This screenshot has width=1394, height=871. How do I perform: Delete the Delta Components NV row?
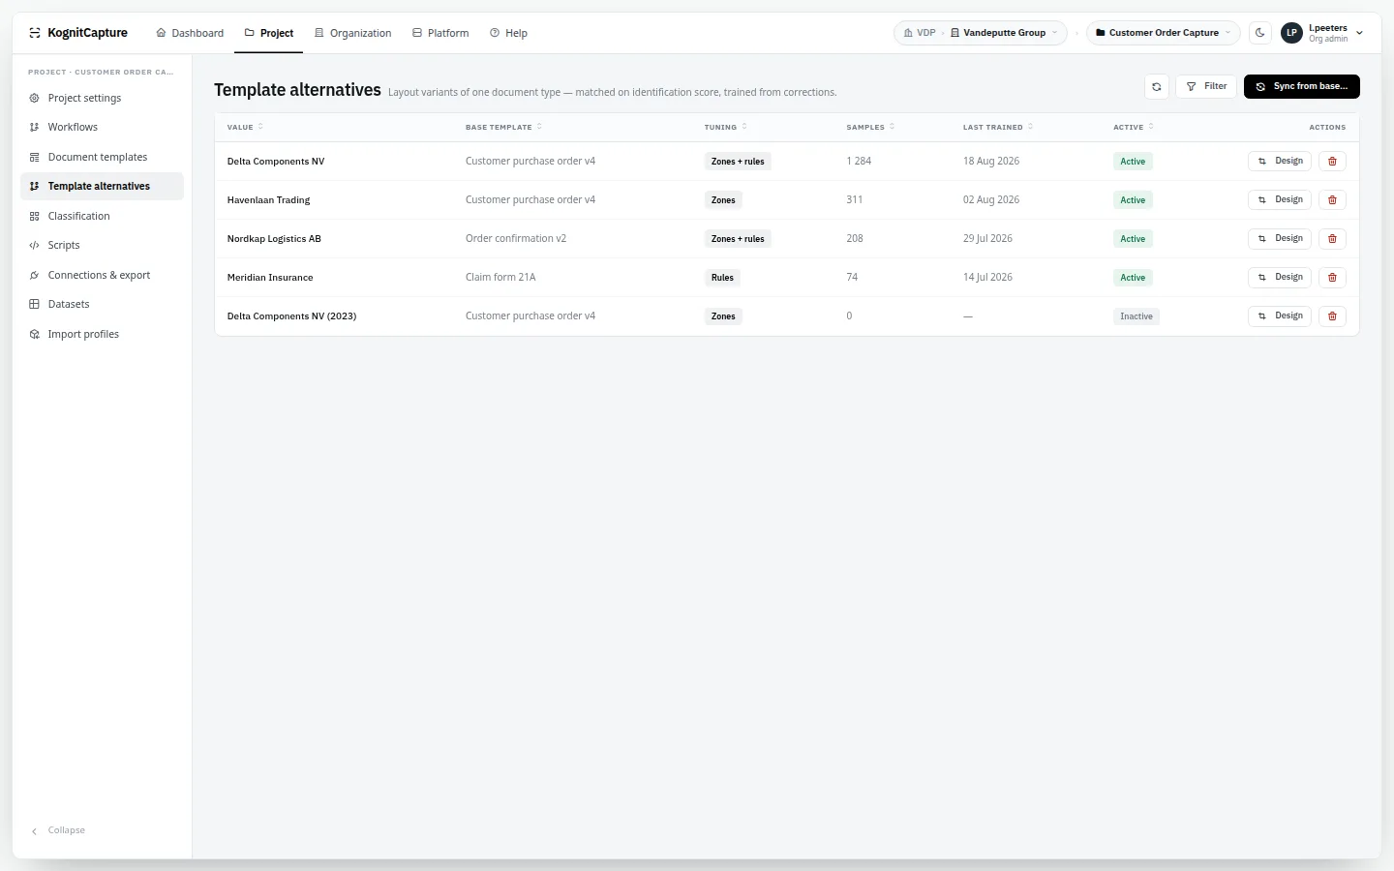(x=1332, y=162)
